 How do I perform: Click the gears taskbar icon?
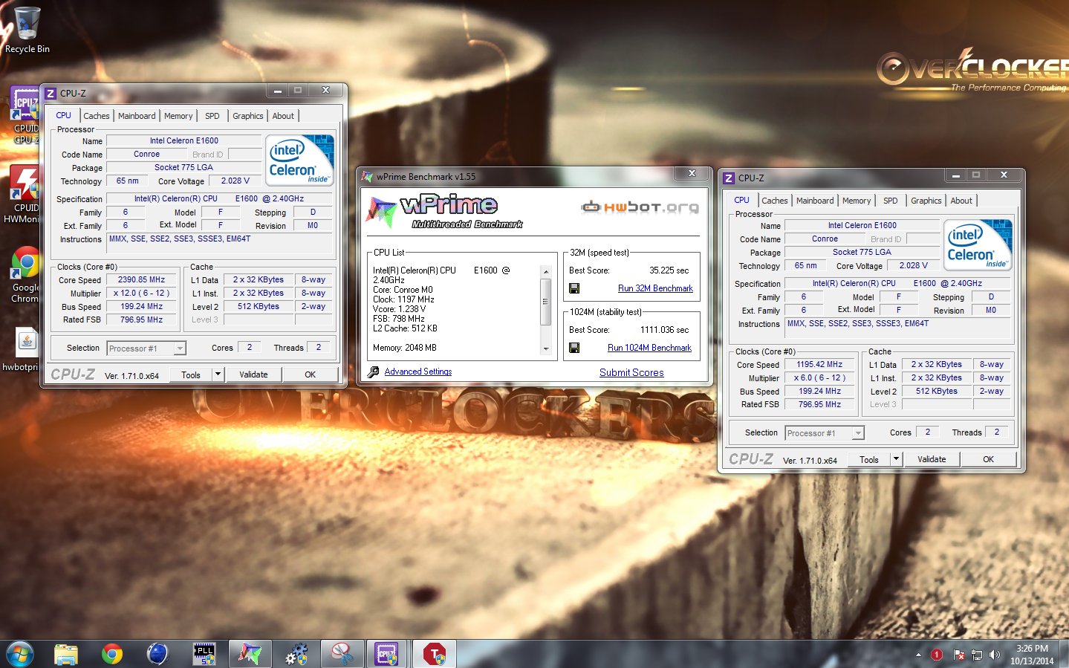(296, 654)
